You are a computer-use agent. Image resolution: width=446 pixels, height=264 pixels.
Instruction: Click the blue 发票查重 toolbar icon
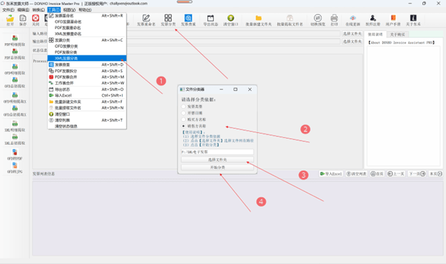(188, 18)
